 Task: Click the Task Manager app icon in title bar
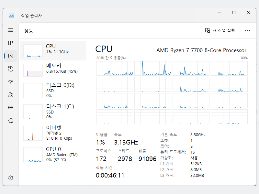pyautogui.click(x=11, y=16)
